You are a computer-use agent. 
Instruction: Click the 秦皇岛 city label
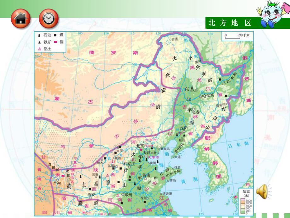point(165,149)
